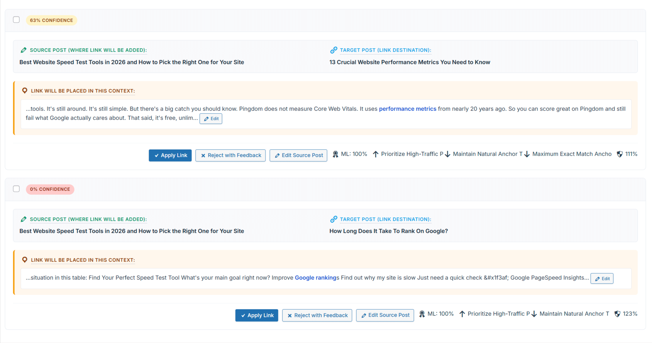Reject with Feedback for 63% confidence suggestion
Viewport: 652px width, 343px height.
click(x=231, y=155)
